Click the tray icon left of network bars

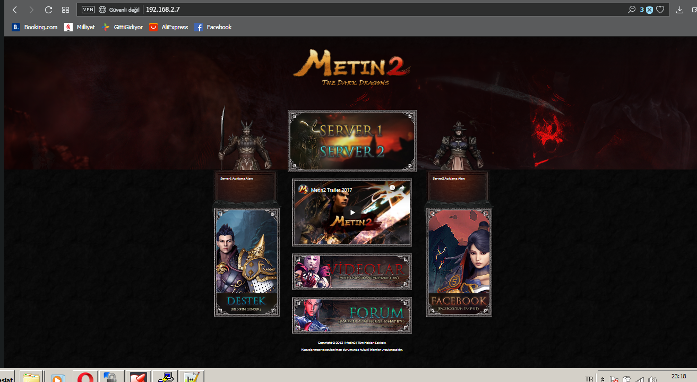[627, 379]
